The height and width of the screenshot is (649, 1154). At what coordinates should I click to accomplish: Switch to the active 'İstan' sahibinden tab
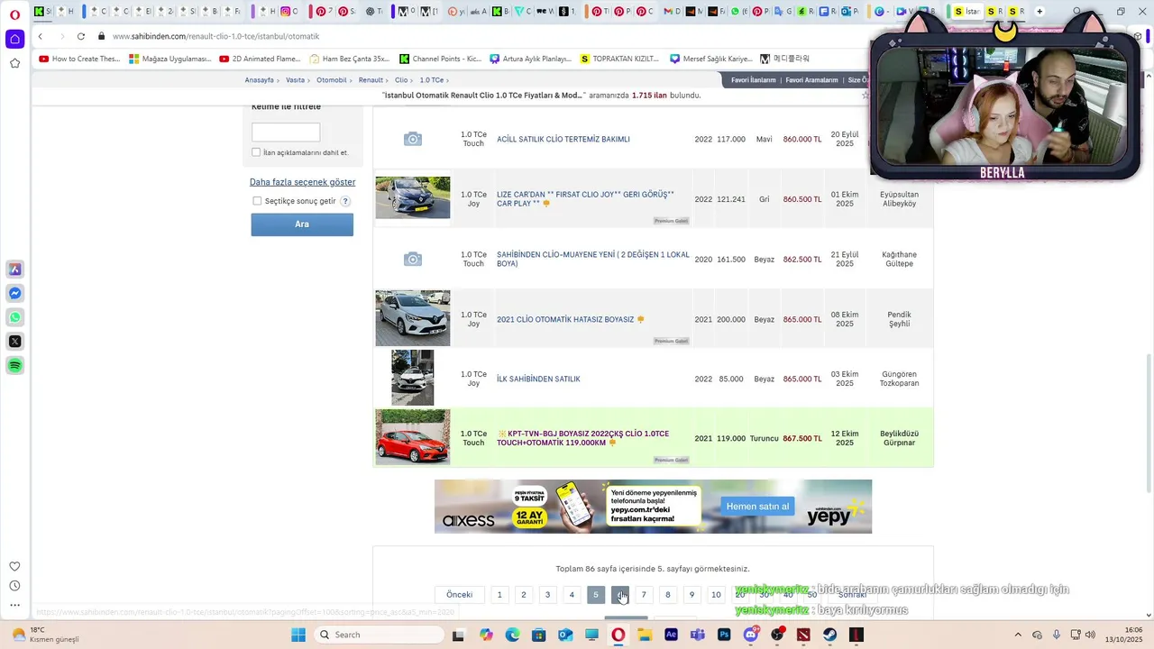click(x=966, y=12)
